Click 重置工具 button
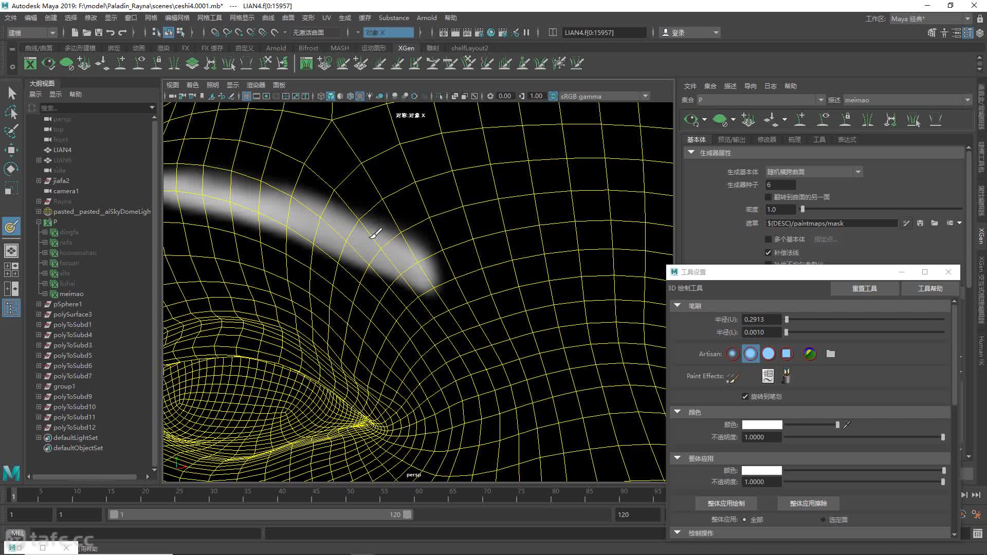The width and height of the screenshot is (987, 555). [865, 288]
